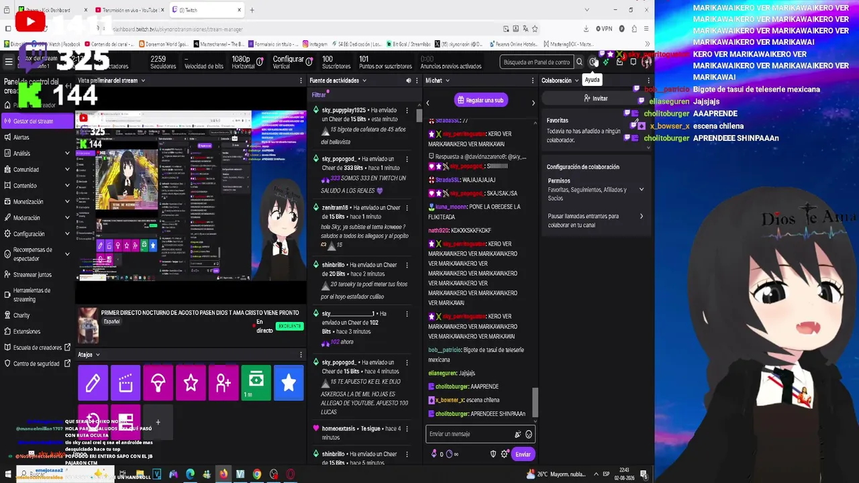Open the Twitch dashboard hamburger menu
Screen dimensions: 859x483
click(x=9, y=62)
